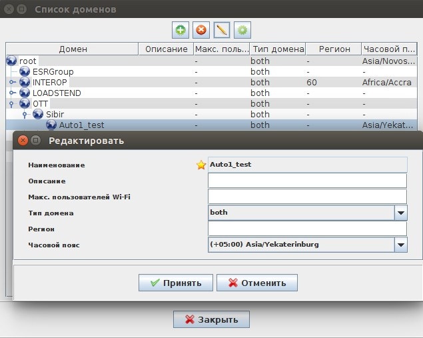Click the green add domain icon
The height and width of the screenshot is (338, 423).
pos(181,30)
